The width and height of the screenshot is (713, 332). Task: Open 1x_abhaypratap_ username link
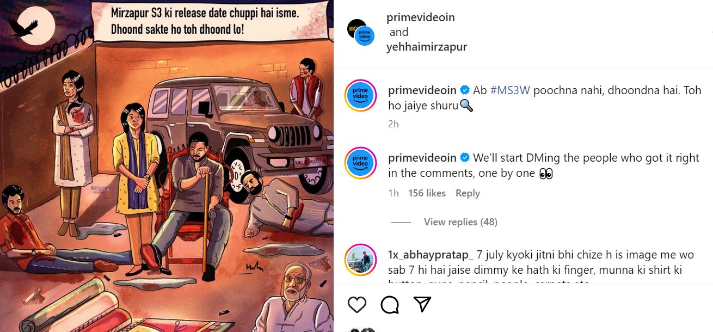[x=431, y=254]
